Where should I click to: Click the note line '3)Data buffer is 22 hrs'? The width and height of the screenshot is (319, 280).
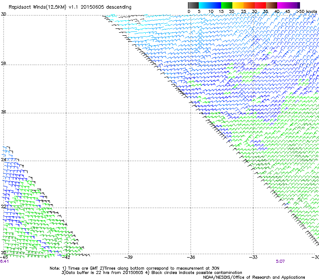(152, 273)
